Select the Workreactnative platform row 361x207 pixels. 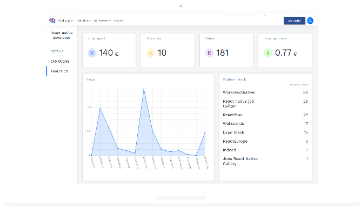(x=265, y=92)
